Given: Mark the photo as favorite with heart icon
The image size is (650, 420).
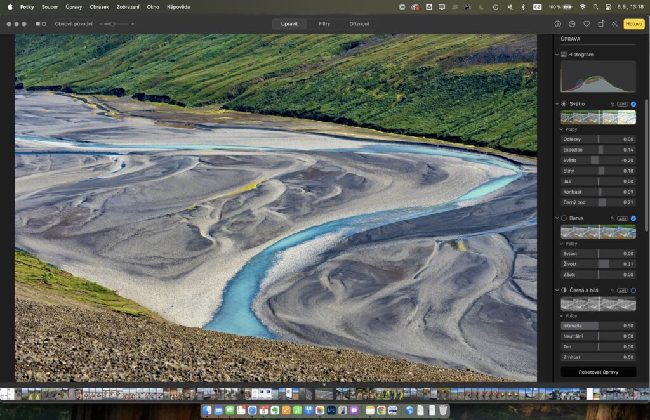Looking at the screenshot, I should pos(587,23).
